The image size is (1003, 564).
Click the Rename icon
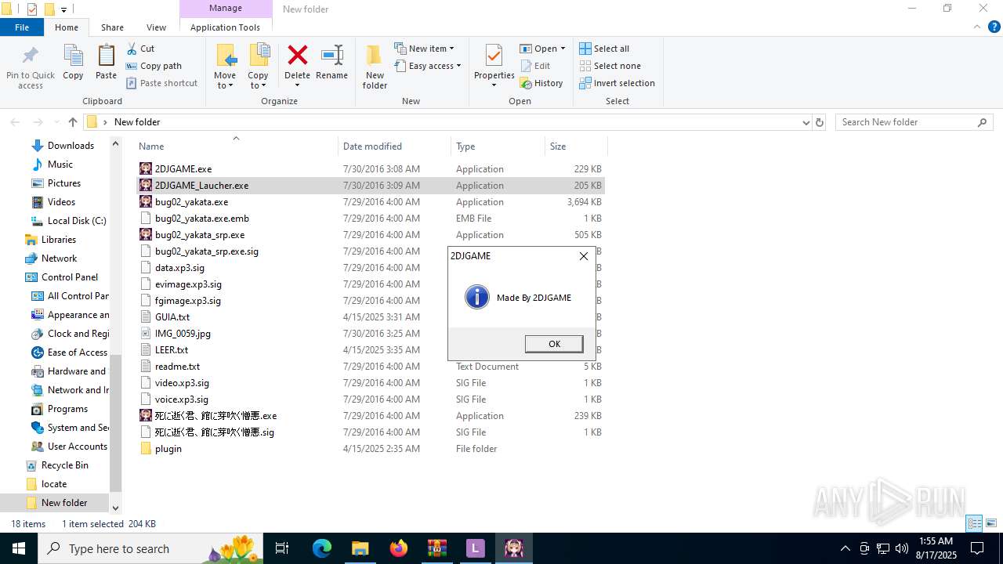point(332,55)
